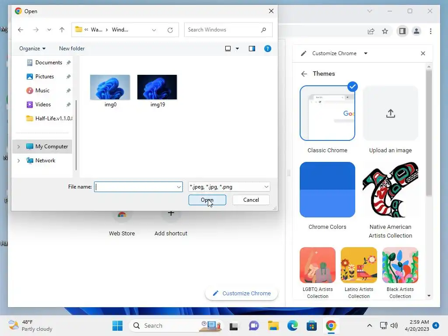This screenshot has width=448, height=336.
Task: Open Native American Artists Collection
Action: tap(390, 189)
